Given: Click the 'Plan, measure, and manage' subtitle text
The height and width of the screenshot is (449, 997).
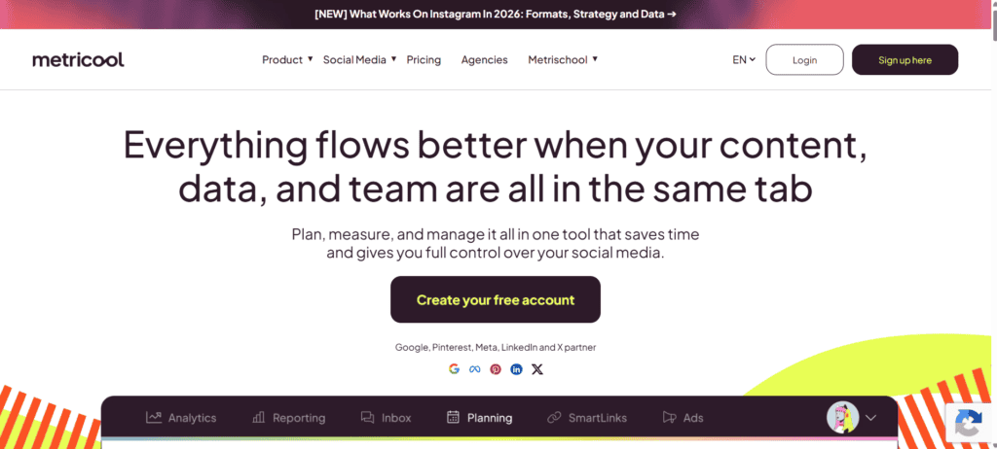Looking at the screenshot, I should point(496,243).
